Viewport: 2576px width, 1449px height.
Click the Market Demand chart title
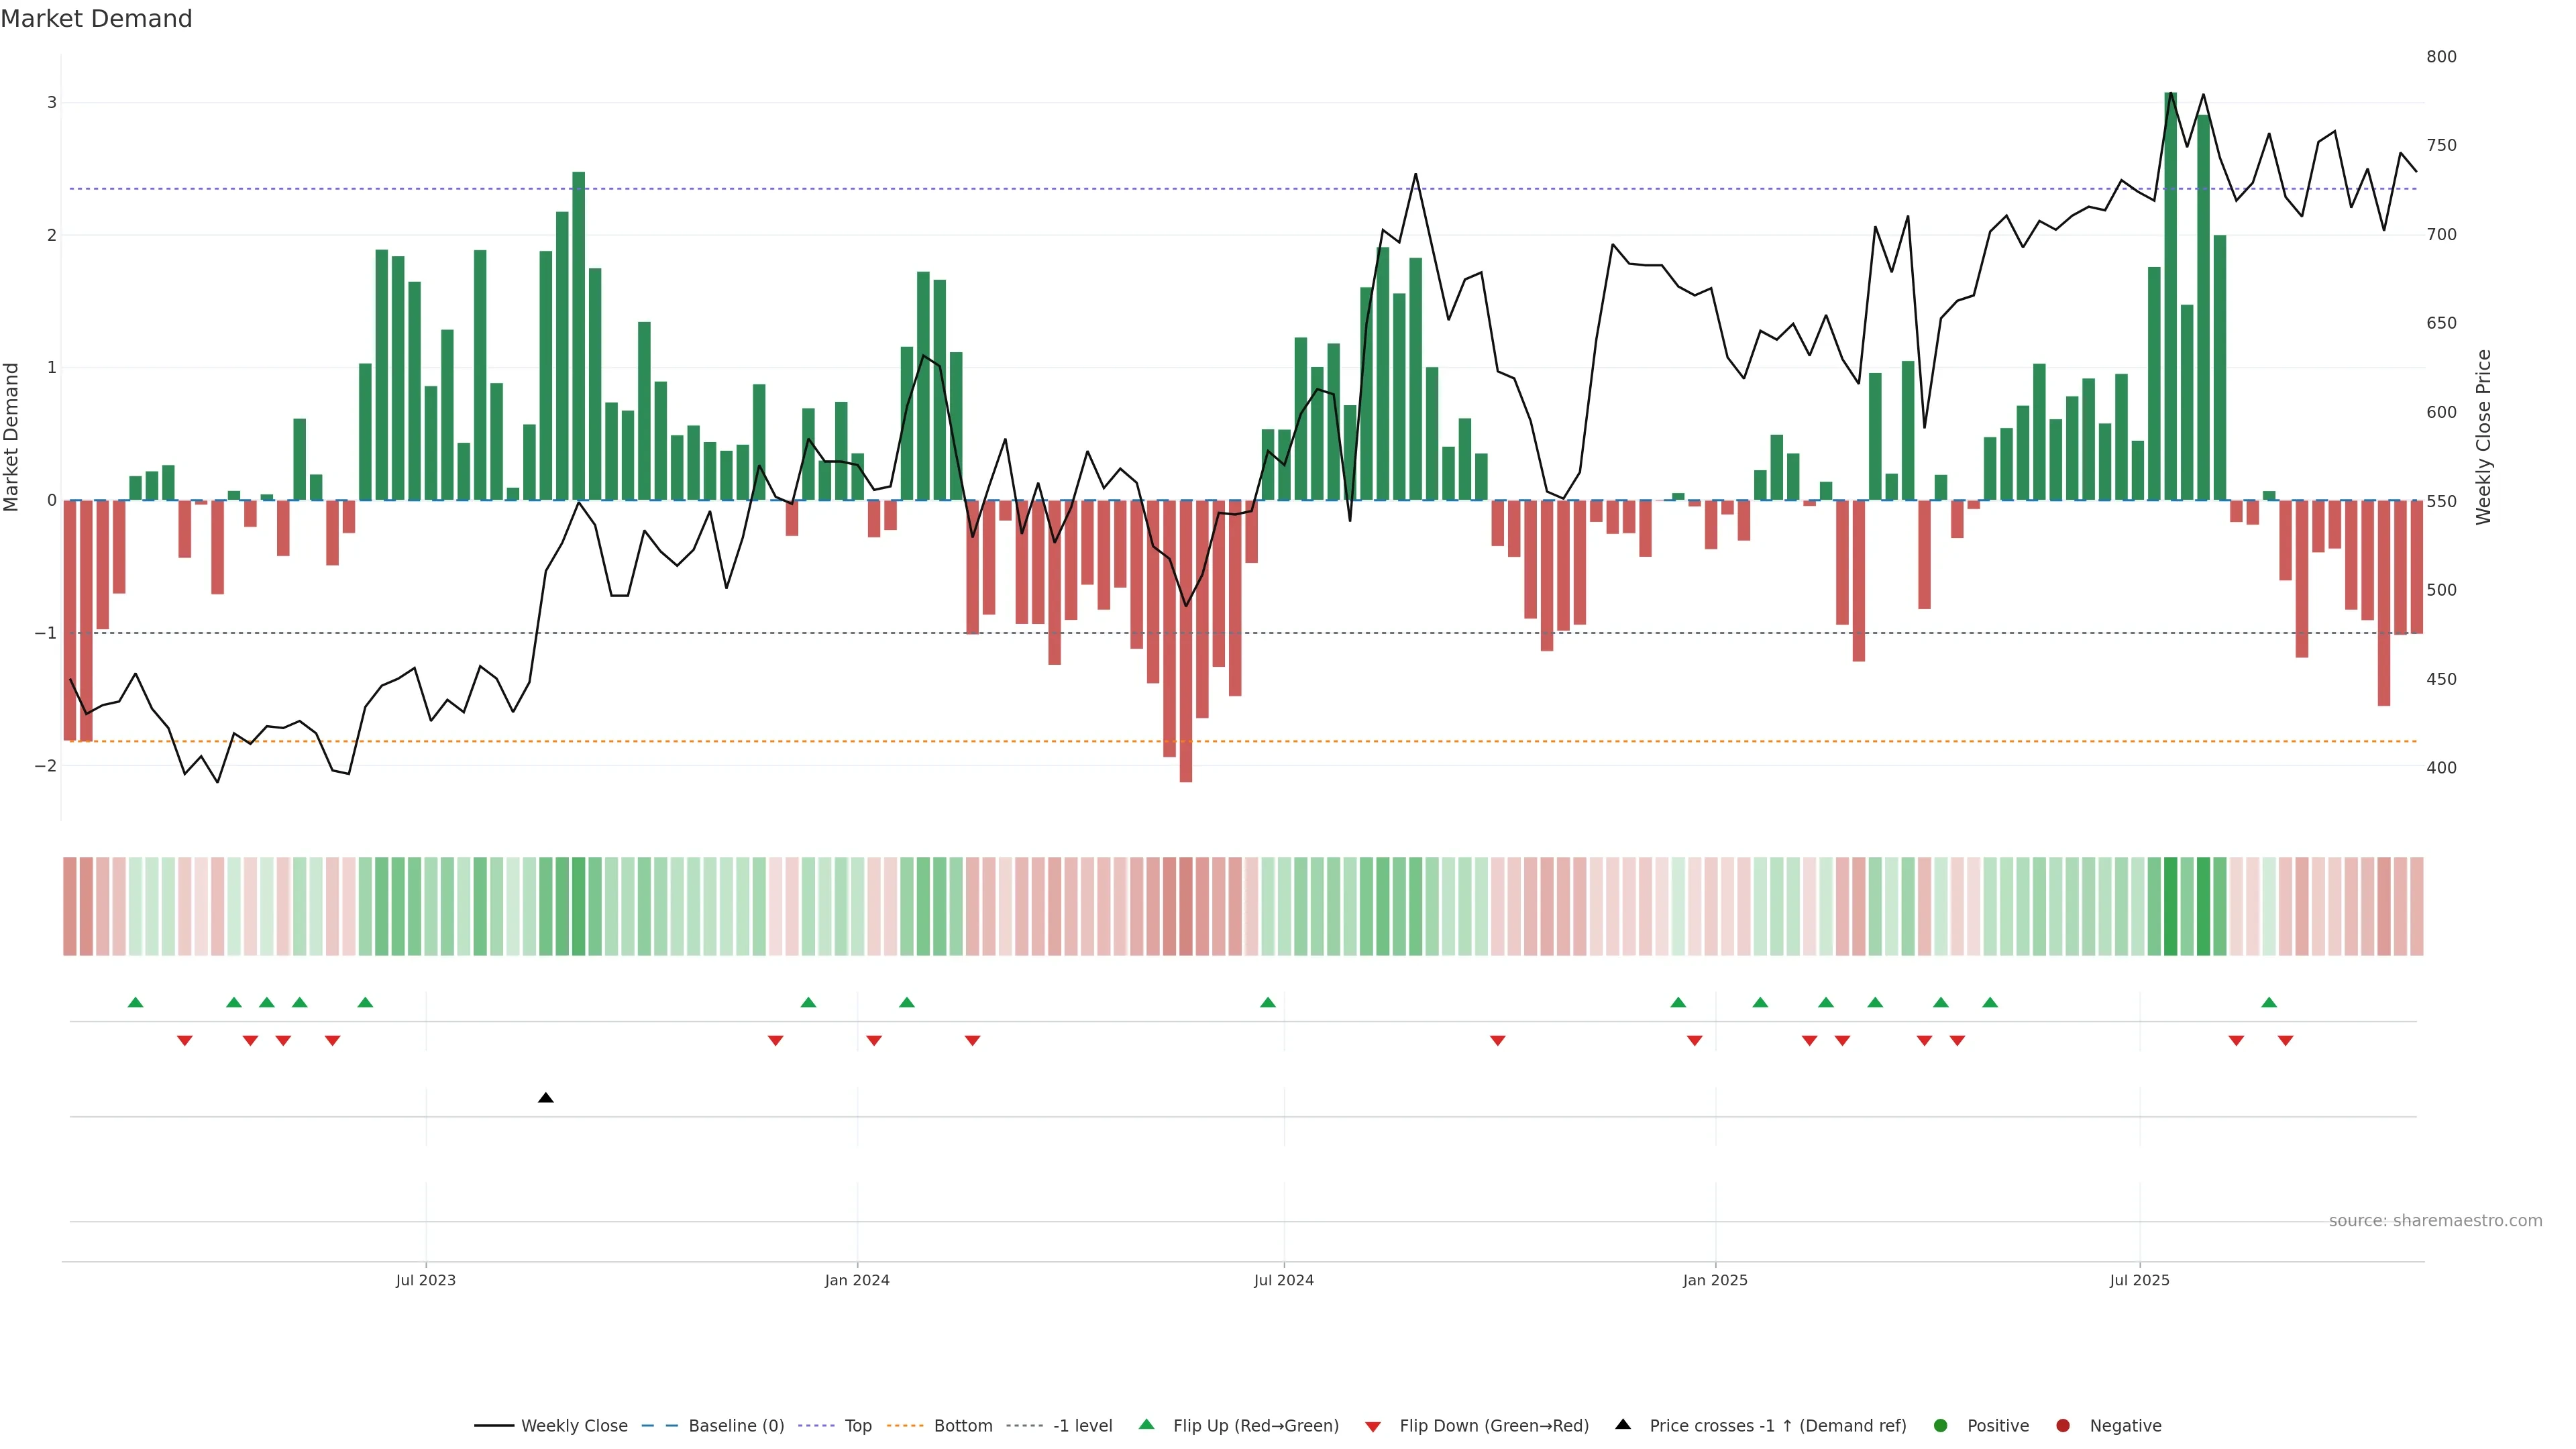point(96,19)
